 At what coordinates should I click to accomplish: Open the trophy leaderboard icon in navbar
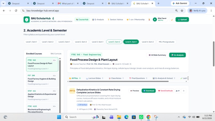(x=149, y=19)
